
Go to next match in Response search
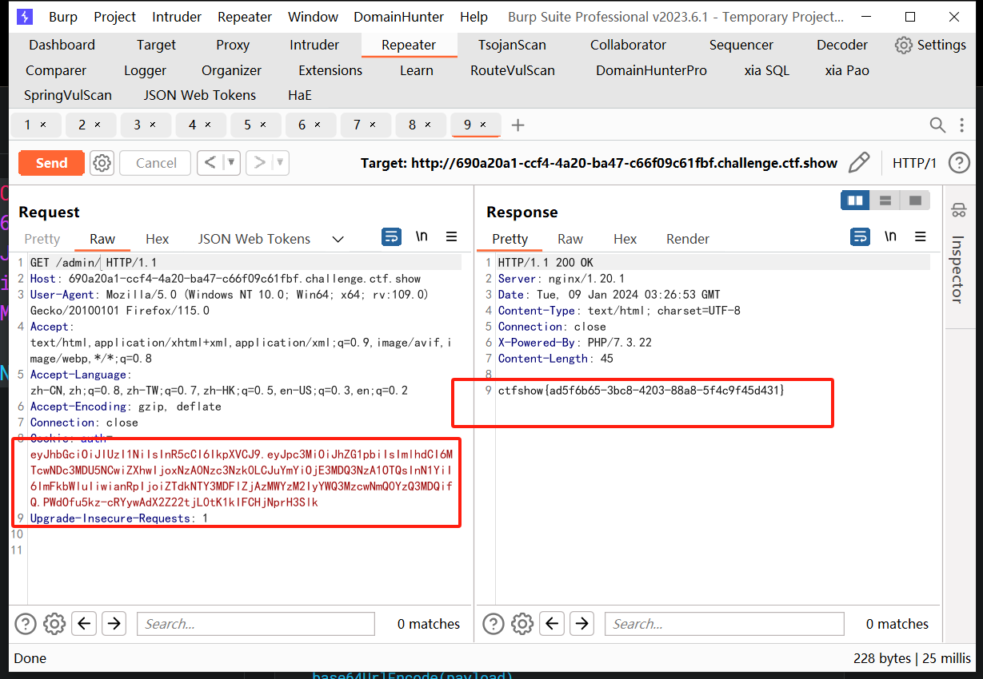581,623
